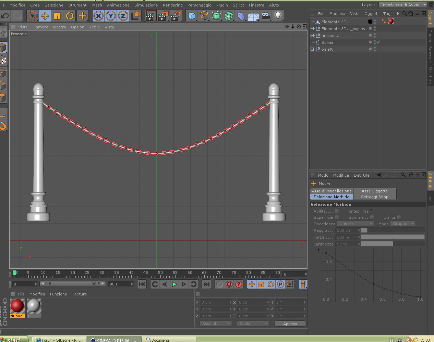Adjust the Raggio slider
Viewport: 434px width, 342px height.
[393, 230]
